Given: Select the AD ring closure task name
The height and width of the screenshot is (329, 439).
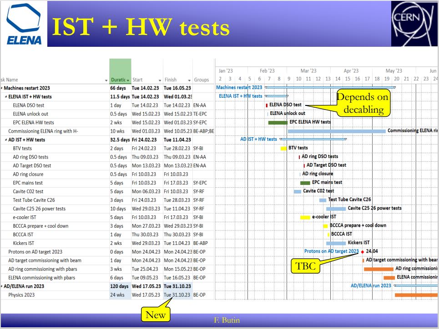Looking at the screenshot, I should point(28,174).
